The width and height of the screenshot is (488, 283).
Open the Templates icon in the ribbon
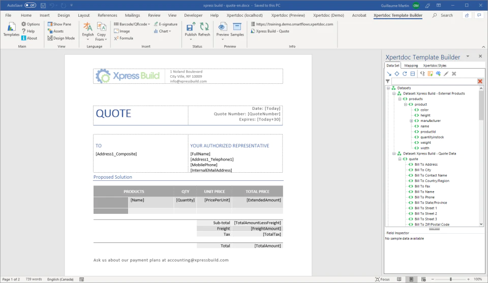(11, 30)
